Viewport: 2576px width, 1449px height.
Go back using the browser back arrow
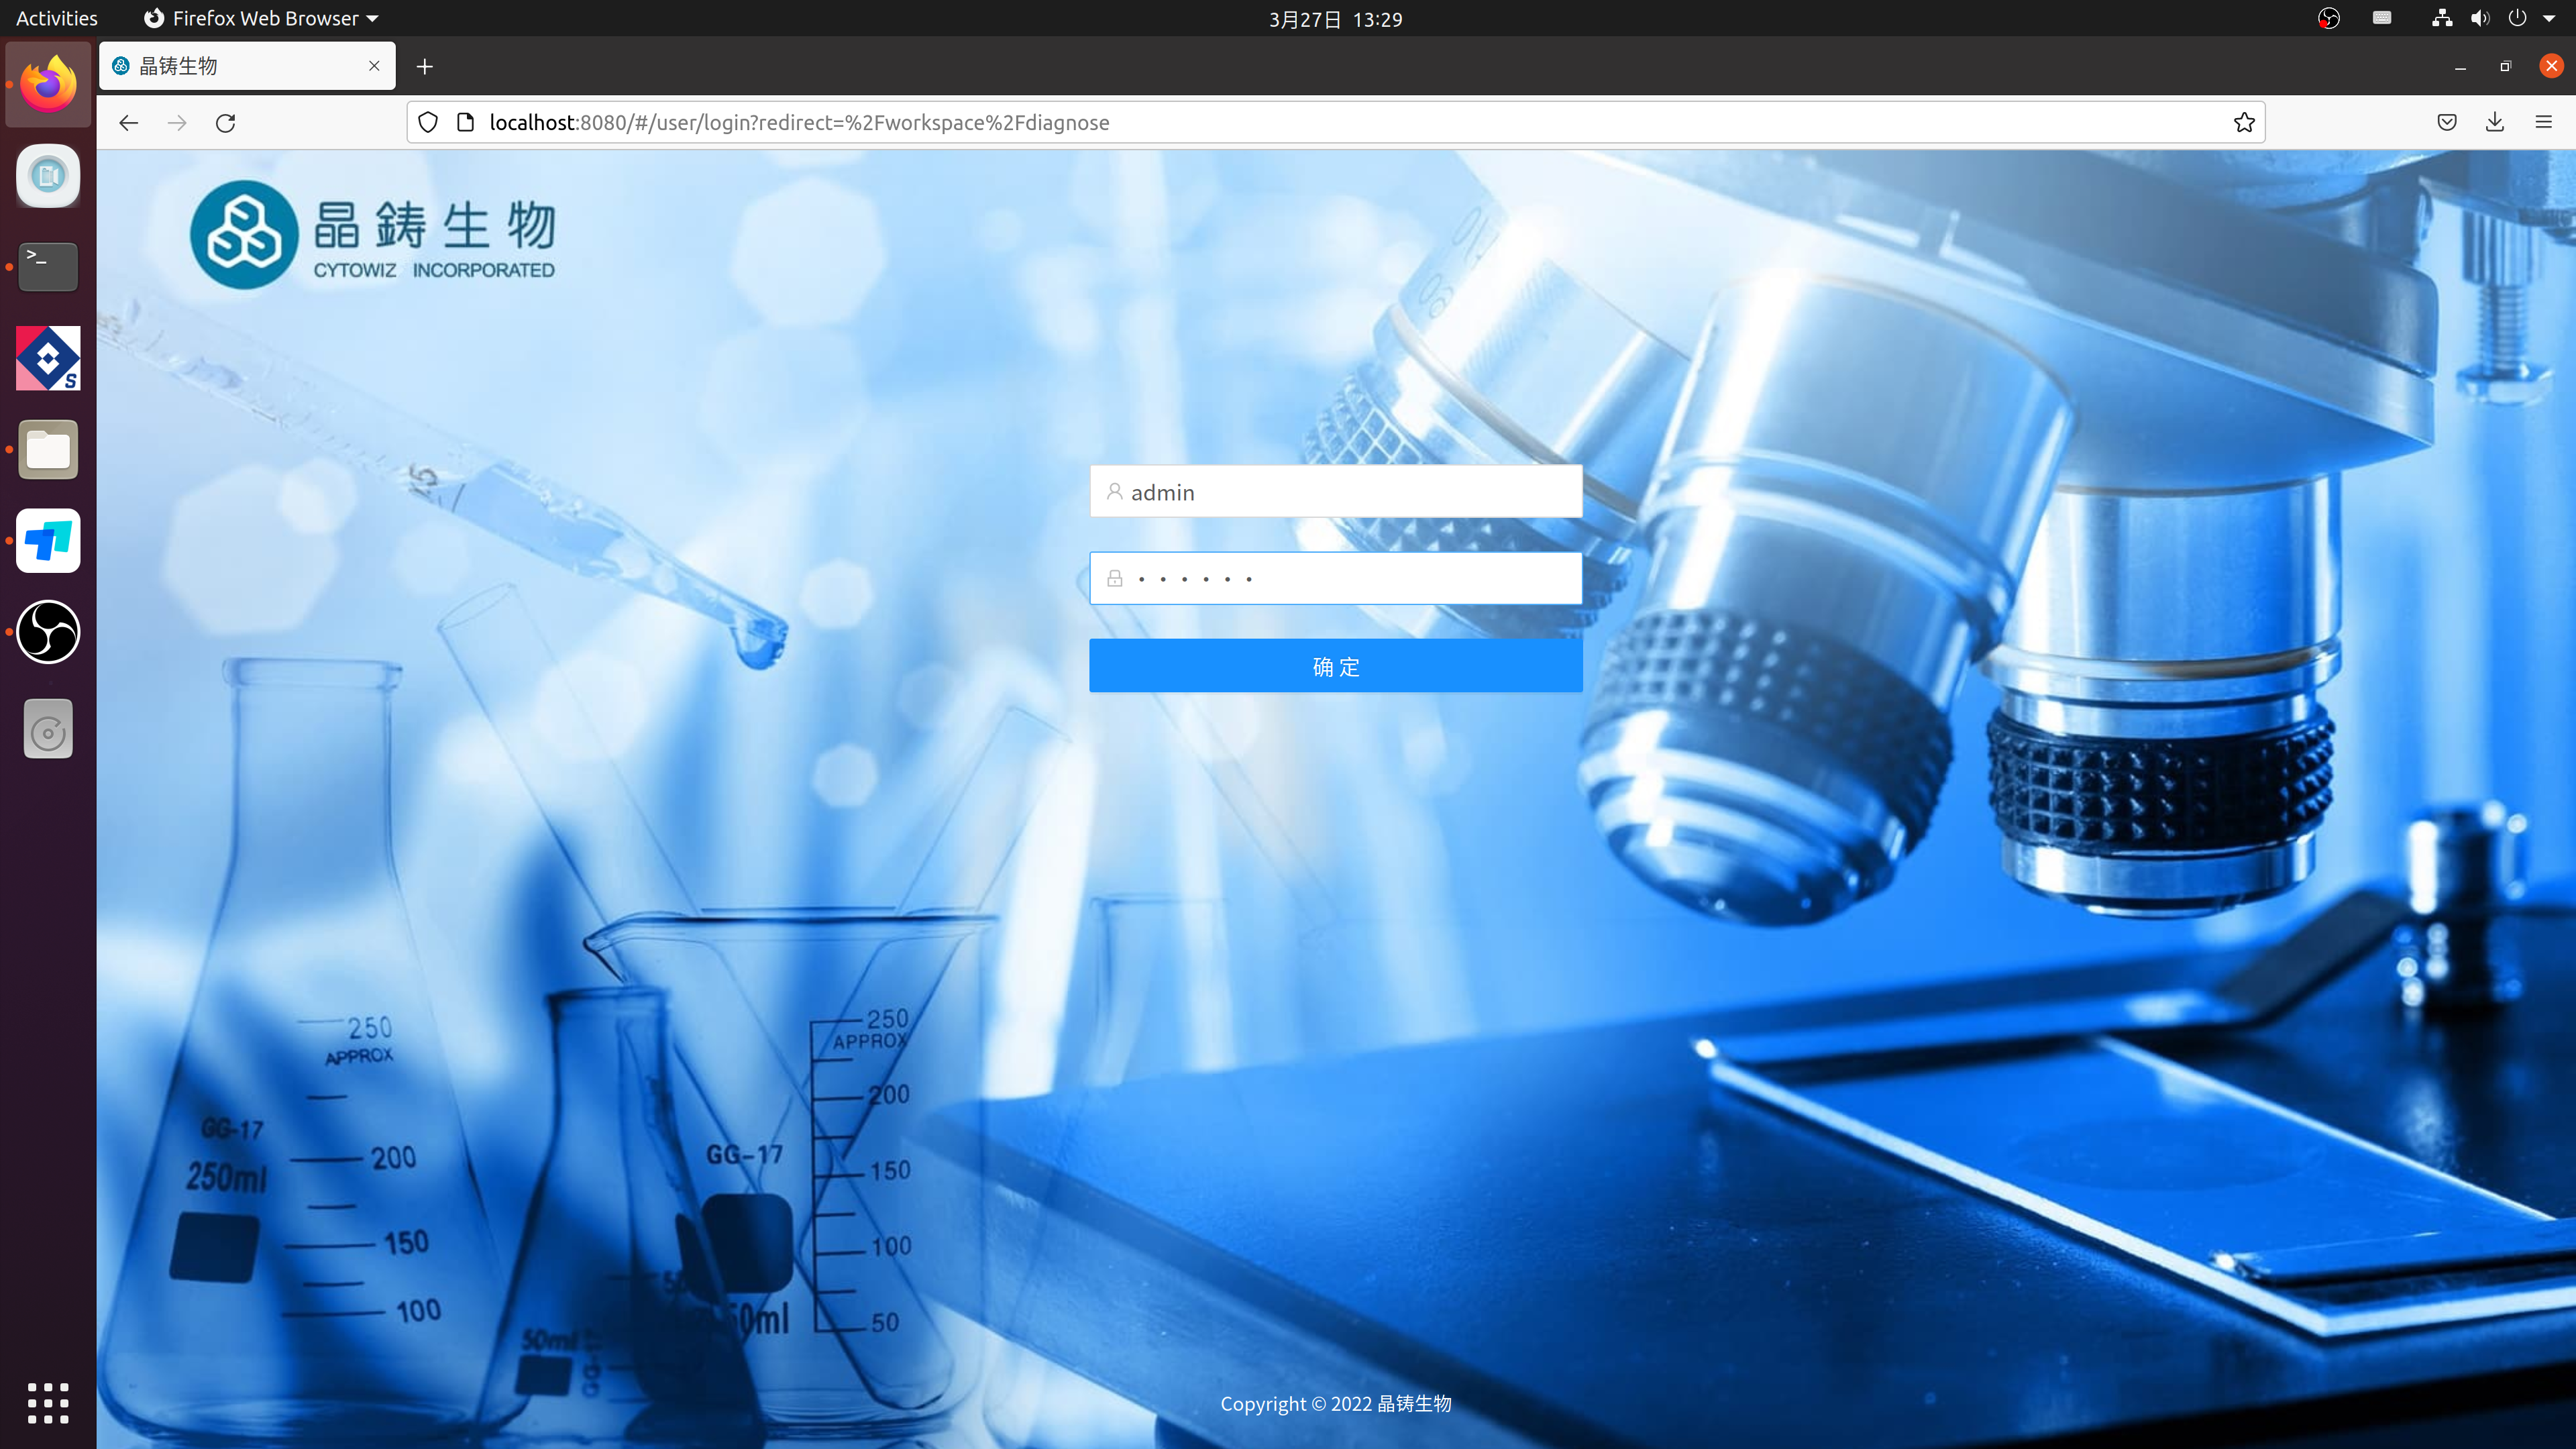[x=128, y=122]
